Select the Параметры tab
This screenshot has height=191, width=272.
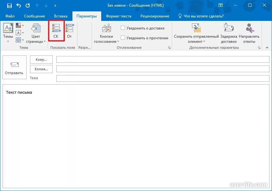pos(87,16)
